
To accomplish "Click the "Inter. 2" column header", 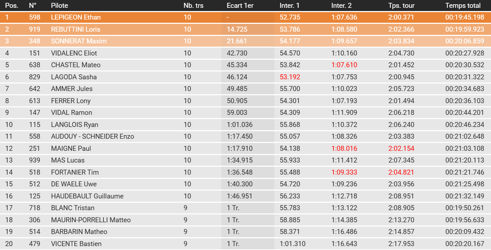I will 341,6.
